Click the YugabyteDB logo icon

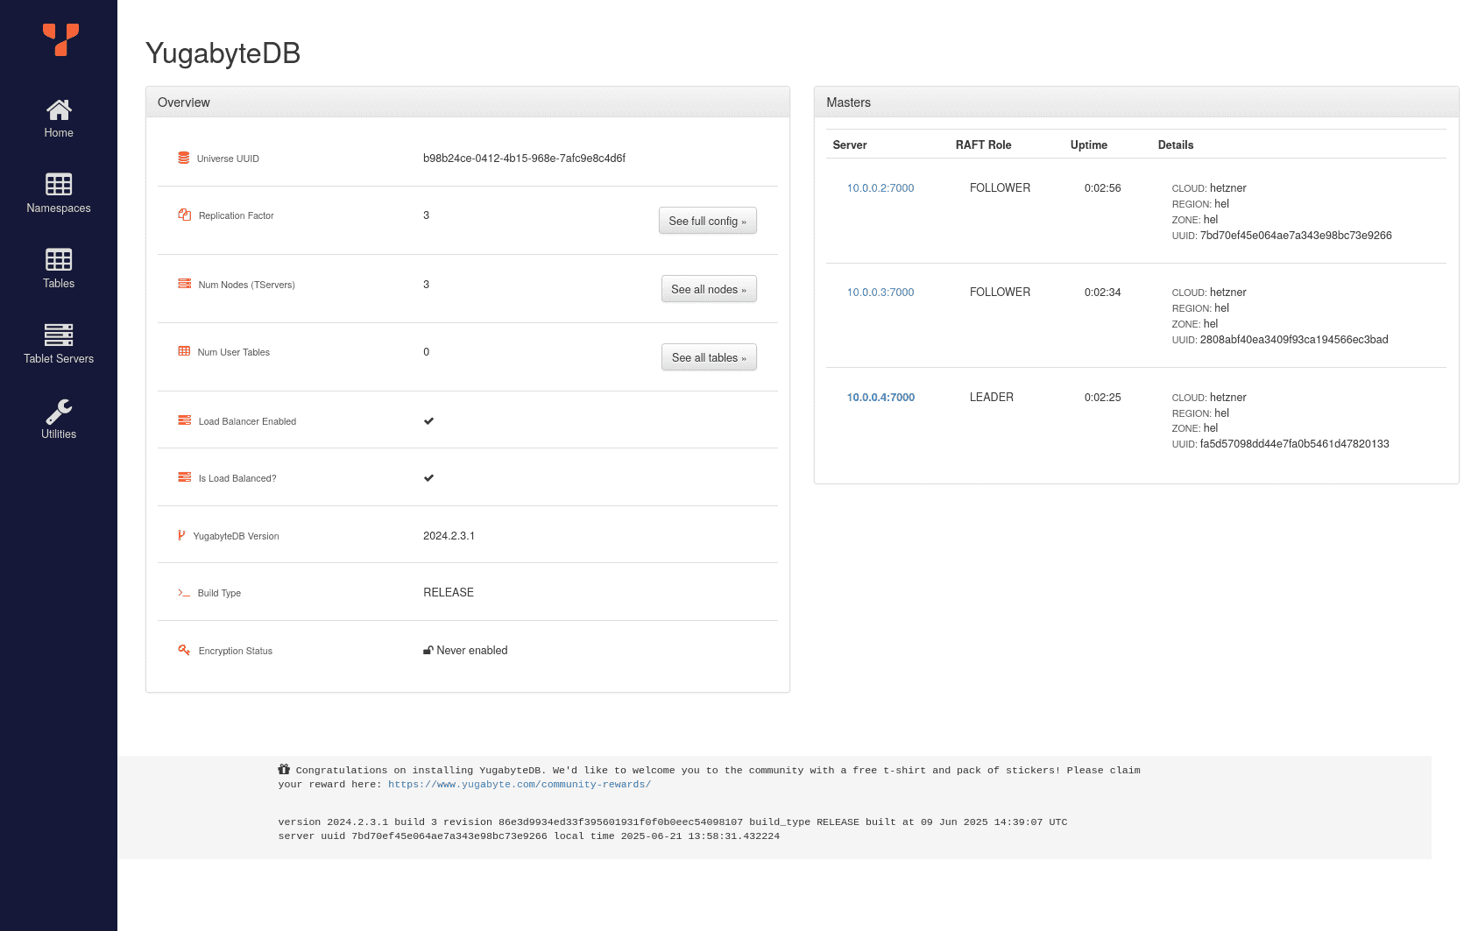[x=60, y=39]
